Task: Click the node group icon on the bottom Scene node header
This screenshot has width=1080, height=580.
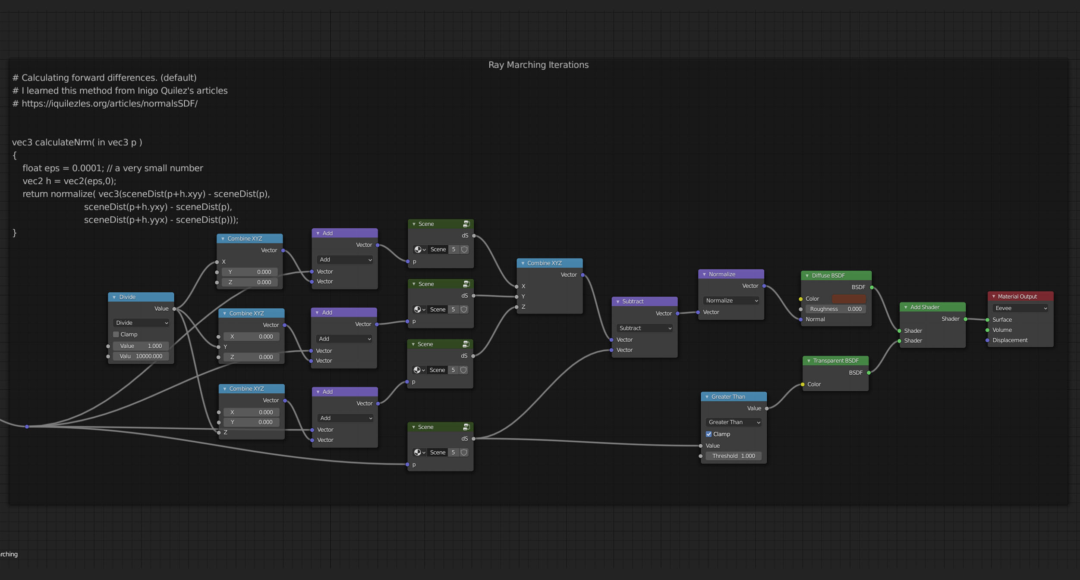Action: coord(466,427)
